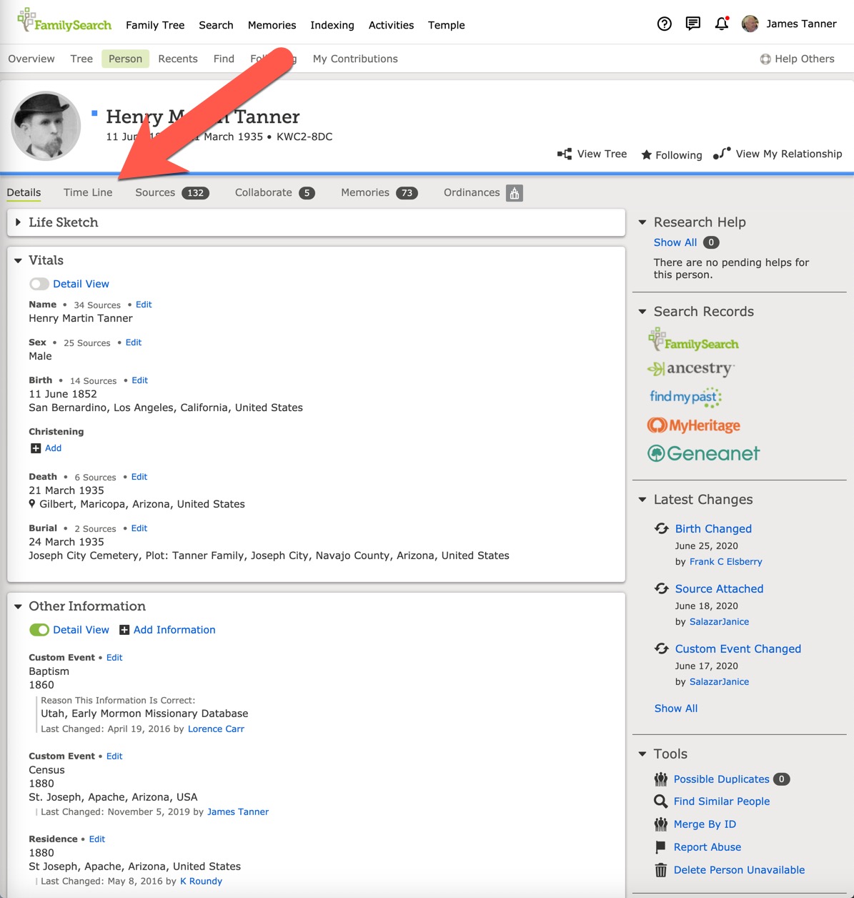This screenshot has height=898, width=854.
Task: Collapse the Vitals section
Action: click(18, 260)
